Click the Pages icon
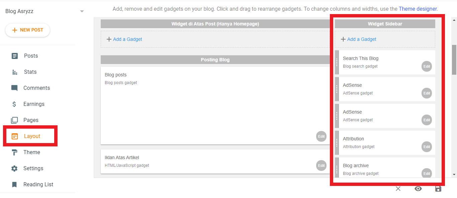The image size is (457, 198). pos(14,120)
